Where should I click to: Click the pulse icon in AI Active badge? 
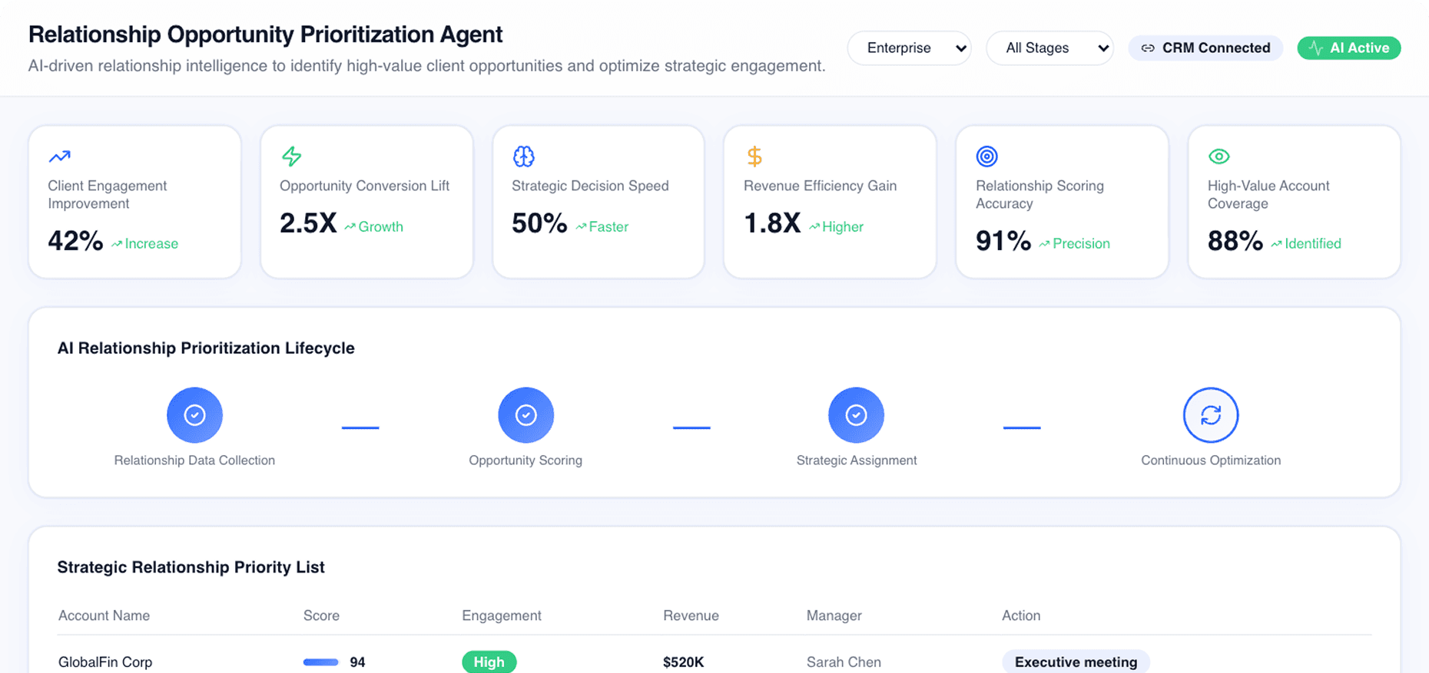[1316, 48]
